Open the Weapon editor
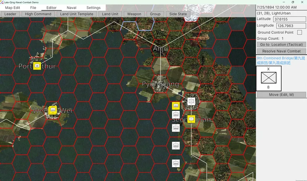Viewport: 307px width, 181px height. tap(134, 14)
